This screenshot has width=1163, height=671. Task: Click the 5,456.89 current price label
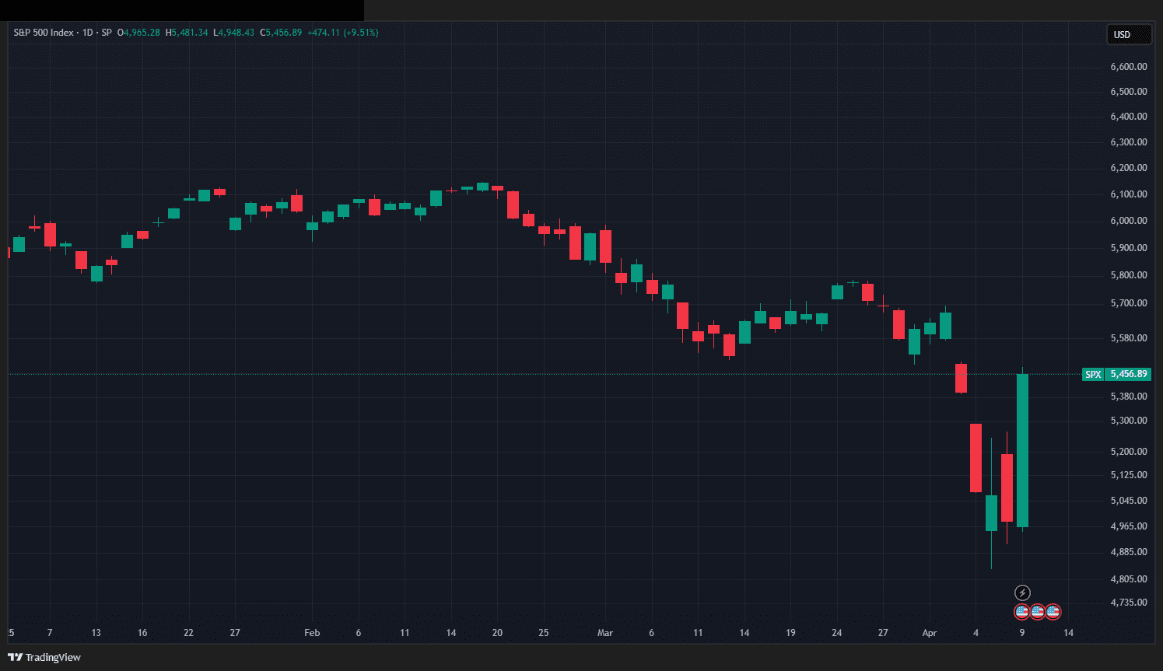[1129, 374]
